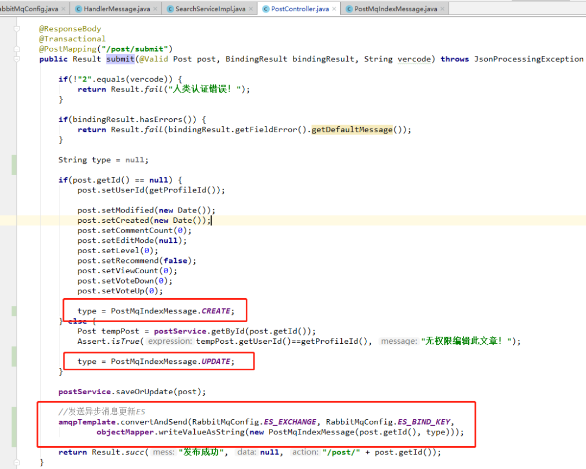Image resolution: width=586 pixels, height=469 pixels.
Task: Select the PostController.java tab
Action: point(300,9)
